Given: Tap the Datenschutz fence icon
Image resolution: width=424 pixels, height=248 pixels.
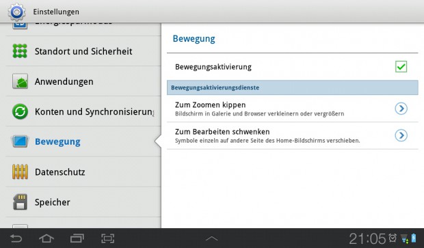Looking at the screenshot, I should (x=20, y=171).
